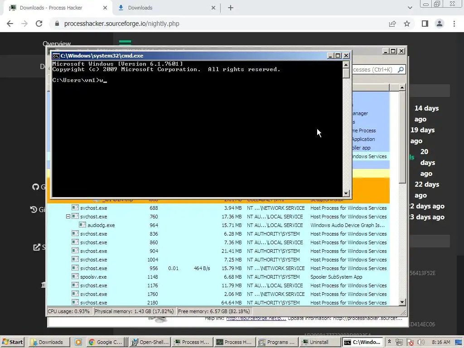Click Process Hacker search magnifier icon
Image resolution: width=464 pixels, height=348 pixels.
click(x=401, y=69)
